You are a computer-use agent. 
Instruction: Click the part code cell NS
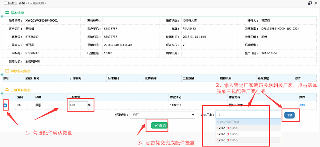click(20, 105)
